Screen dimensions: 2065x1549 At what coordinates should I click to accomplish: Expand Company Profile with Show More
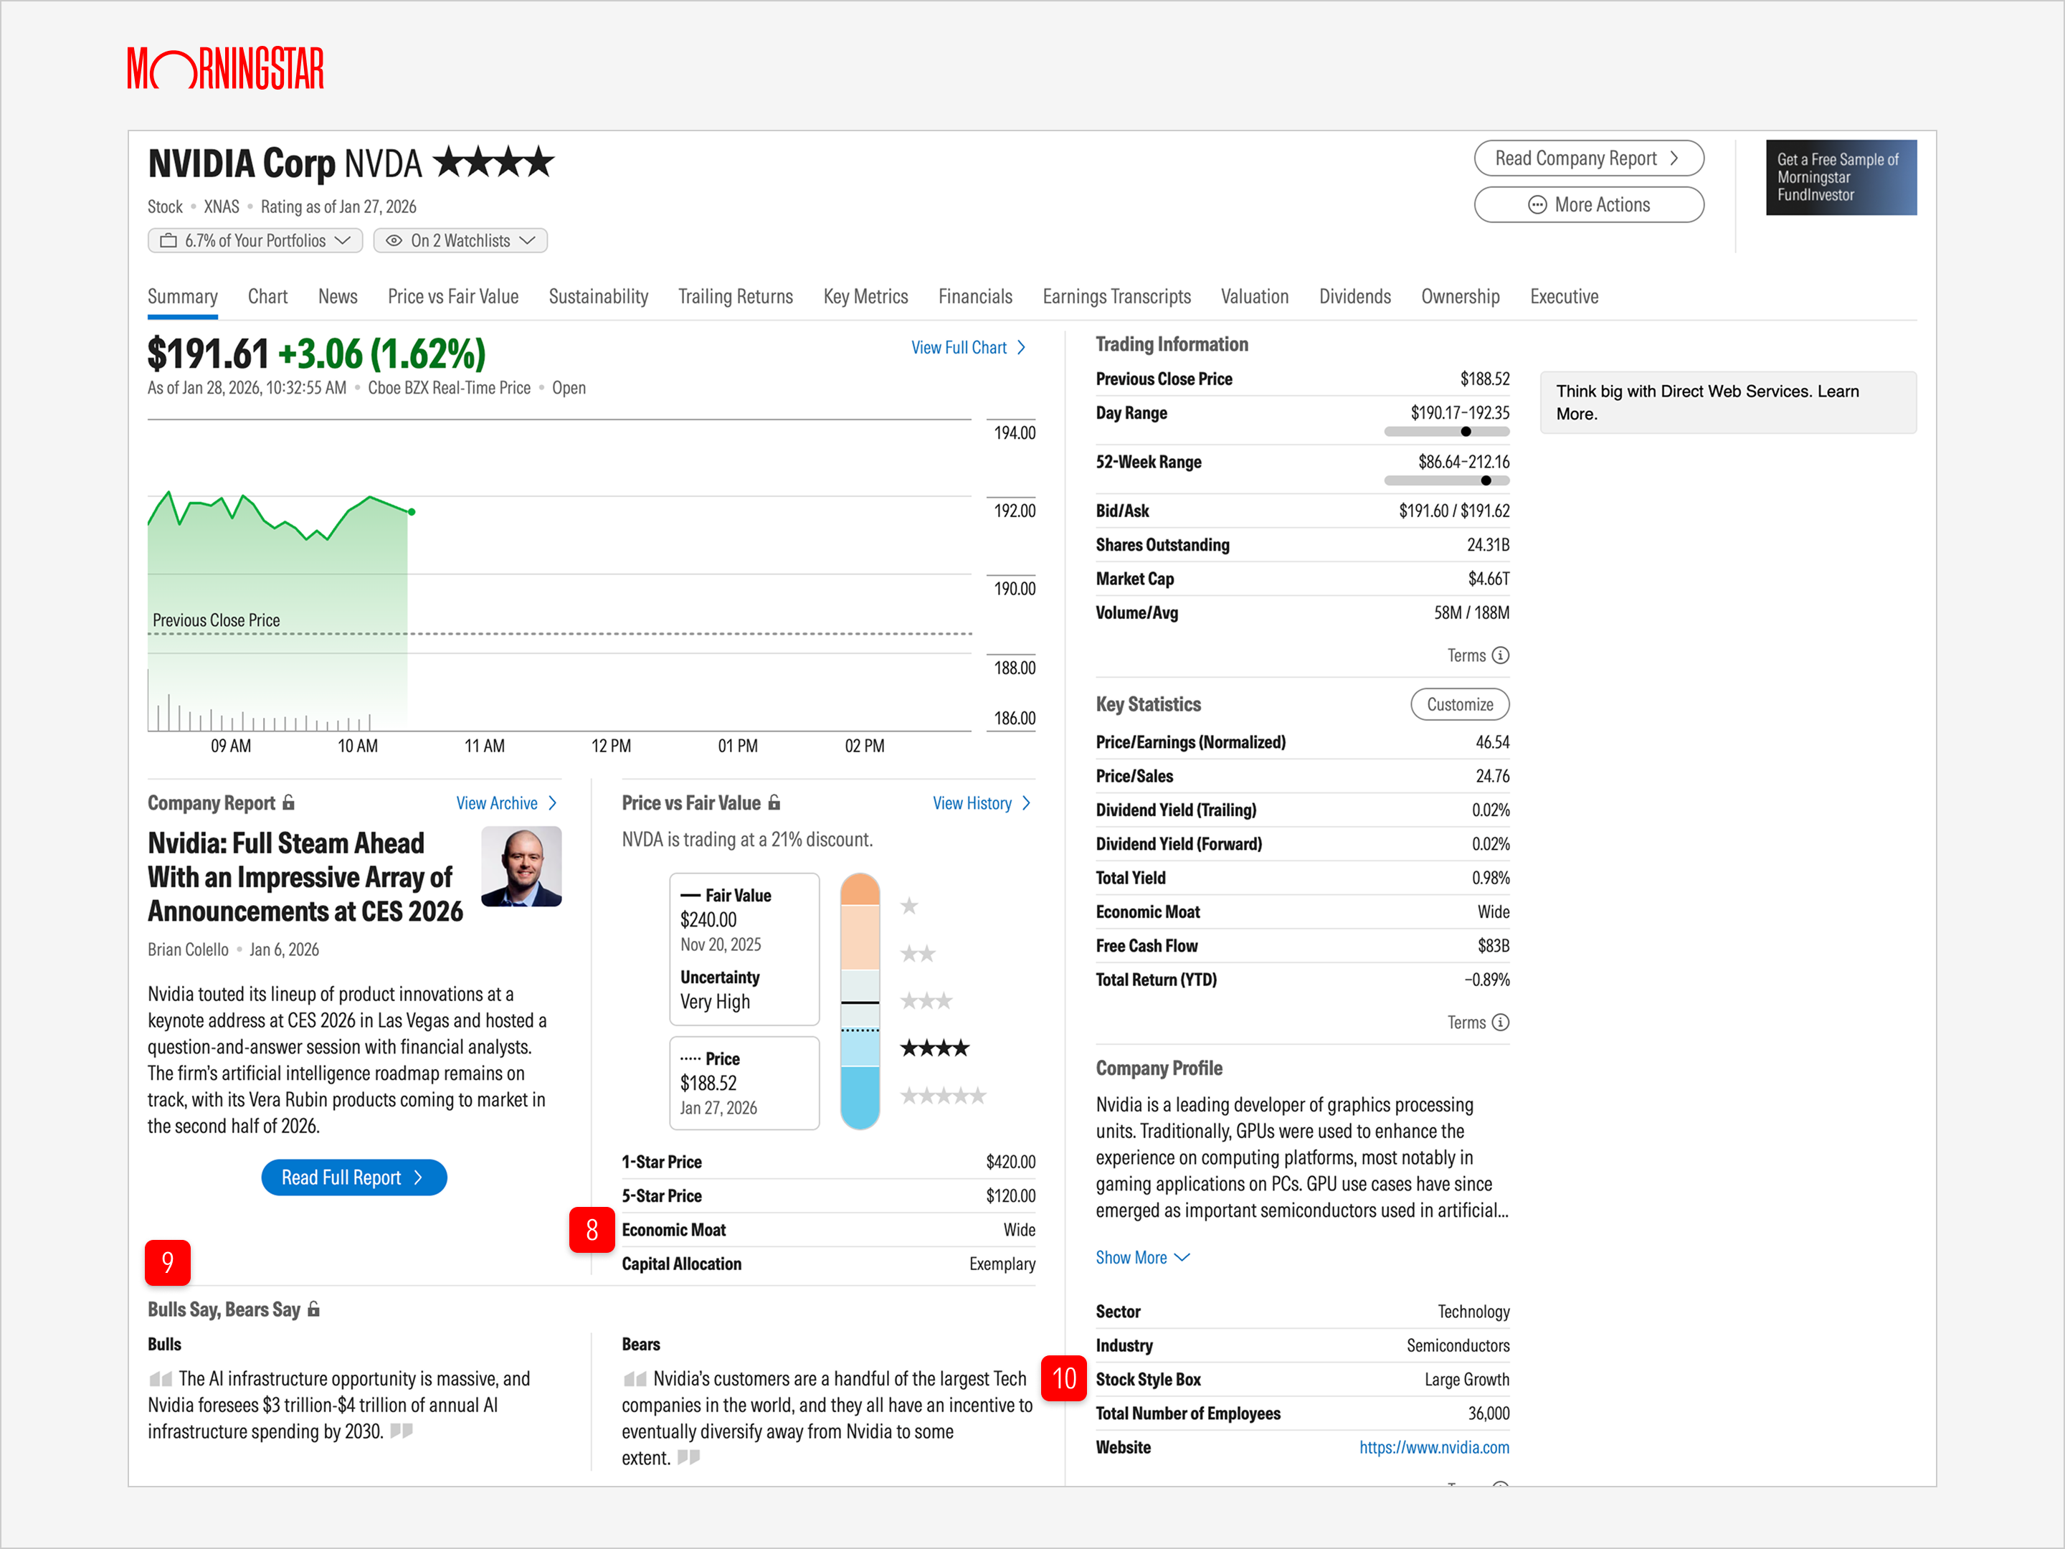coord(1143,1258)
